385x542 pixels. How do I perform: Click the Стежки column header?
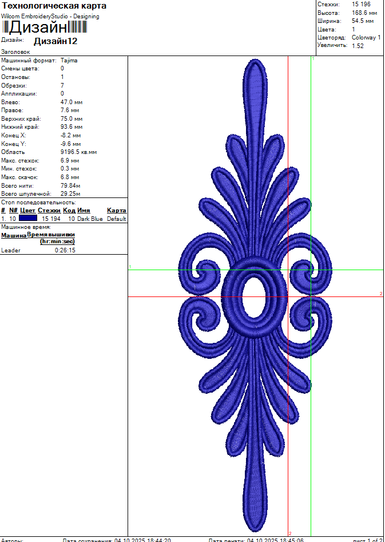pos(49,211)
